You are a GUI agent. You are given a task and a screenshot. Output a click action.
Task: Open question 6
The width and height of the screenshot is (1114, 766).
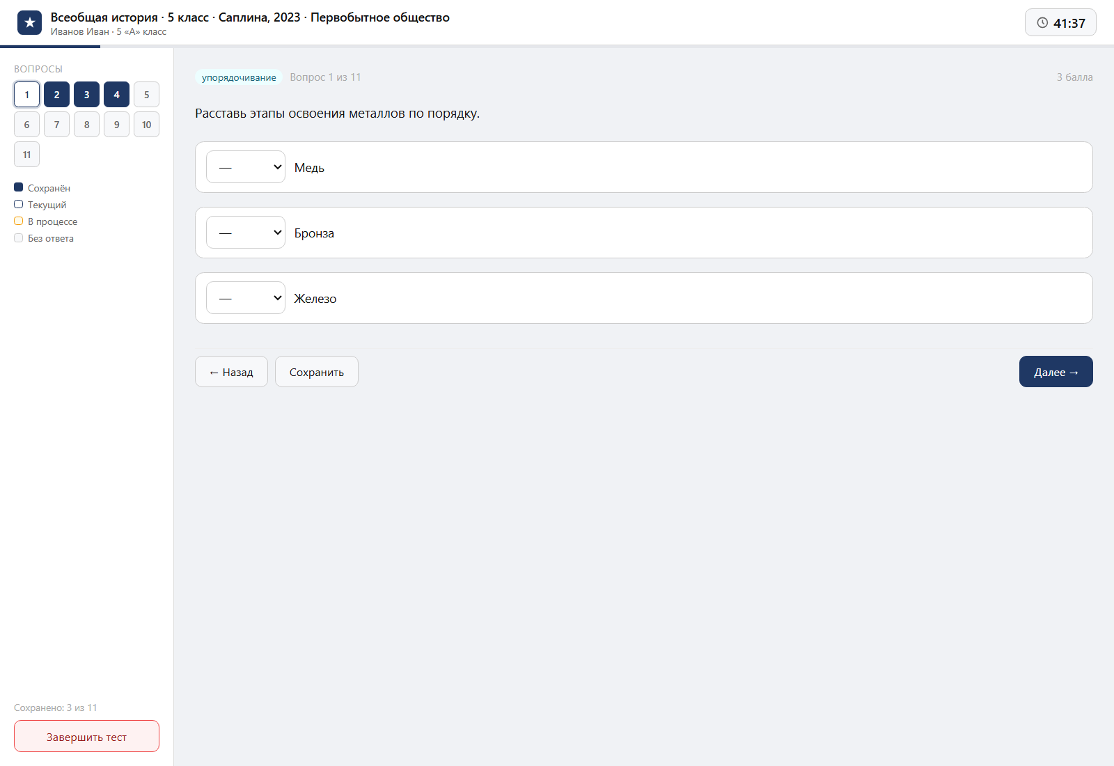(x=26, y=125)
